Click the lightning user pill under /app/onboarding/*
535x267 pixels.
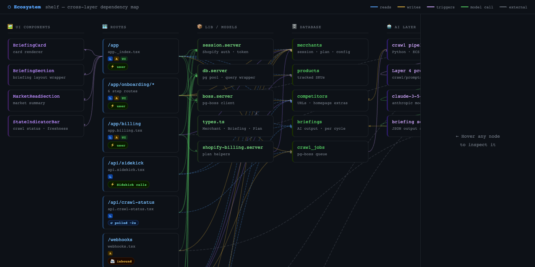pyautogui.click(x=118, y=106)
